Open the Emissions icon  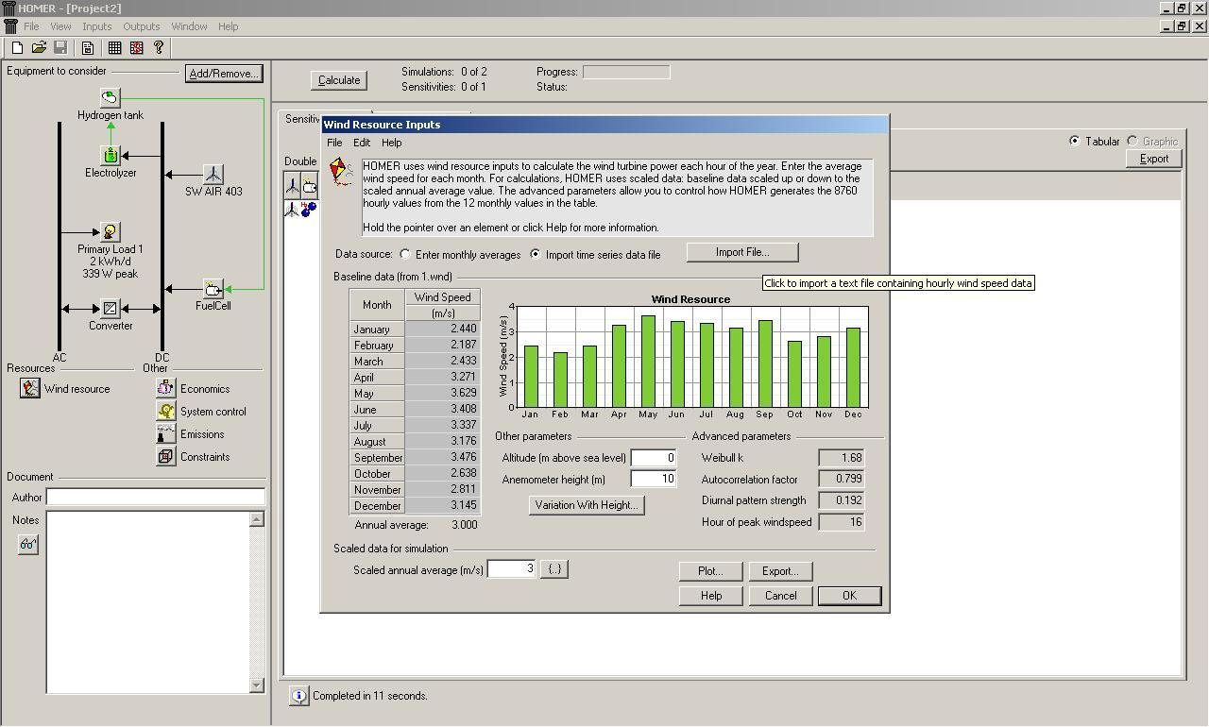[x=165, y=433]
